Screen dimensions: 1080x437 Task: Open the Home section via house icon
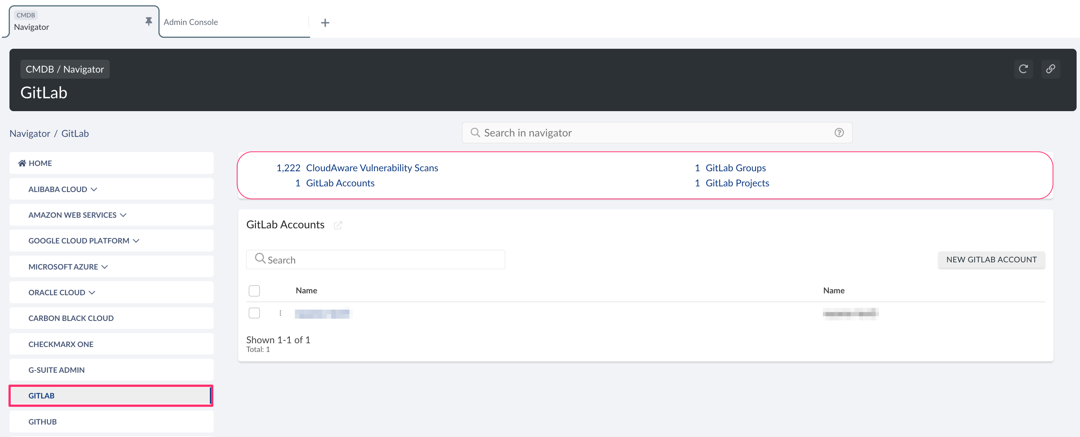pyautogui.click(x=22, y=163)
